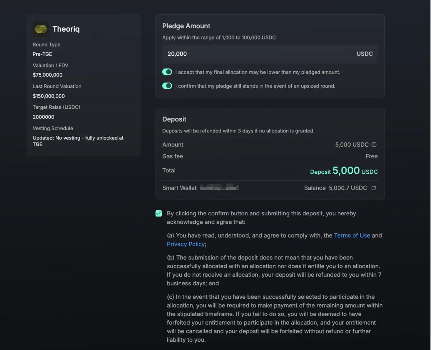Image resolution: width=431 pixels, height=350 pixels.
Task: Uncheck the deposit acknowledgement checkbox
Action: click(x=159, y=214)
